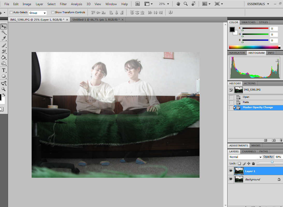The height and width of the screenshot is (207, 283).
Task: Lock image pixels with brush icon
Action: [x=244, y=164]
